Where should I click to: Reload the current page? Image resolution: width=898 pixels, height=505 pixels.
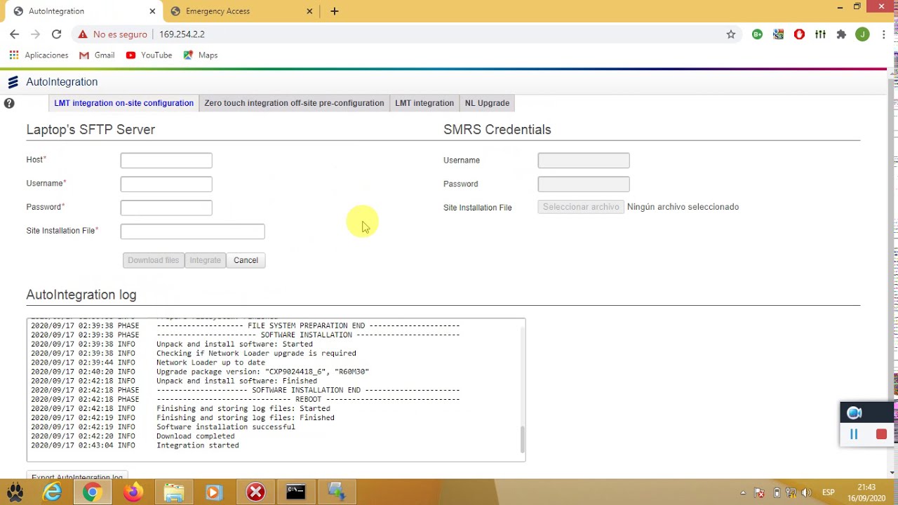(56, 34)
